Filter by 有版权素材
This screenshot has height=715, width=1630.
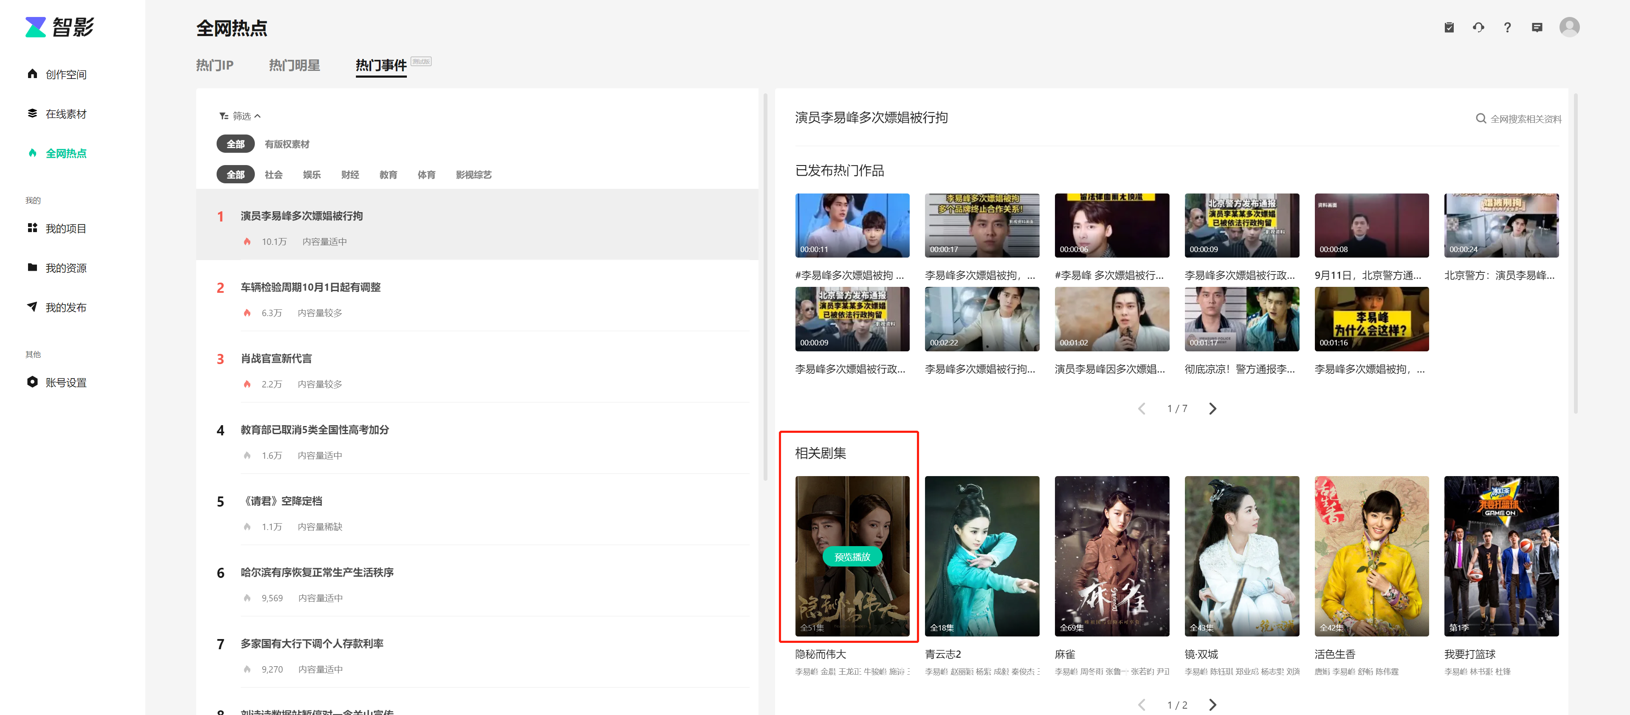[287, 144]
